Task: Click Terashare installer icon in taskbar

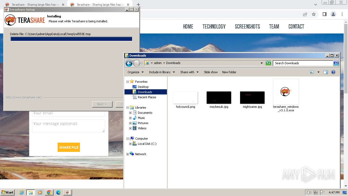Action: (67, 192)
